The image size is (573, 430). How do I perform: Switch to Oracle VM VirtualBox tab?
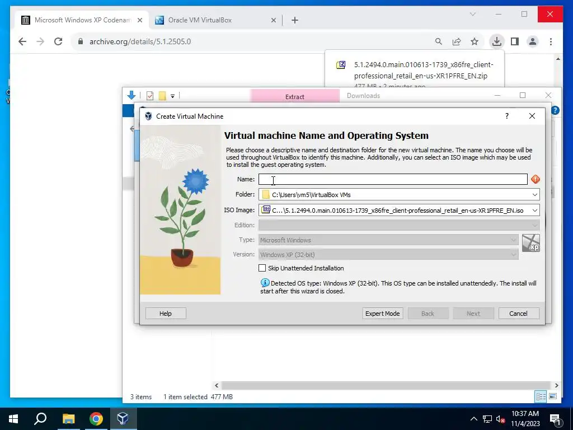(215, 20)
